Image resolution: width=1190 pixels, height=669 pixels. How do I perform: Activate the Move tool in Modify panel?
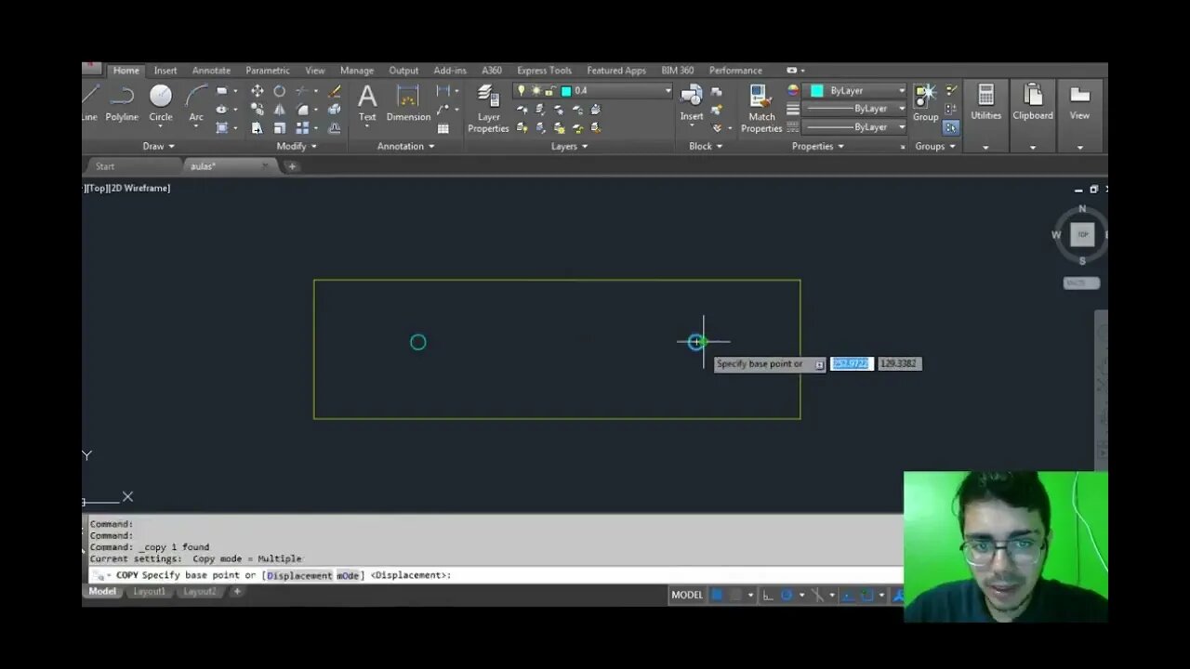[257, 91]
